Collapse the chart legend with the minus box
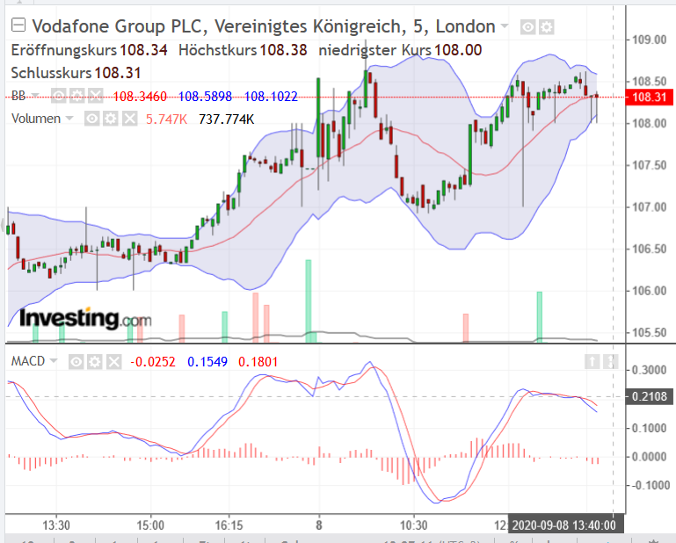Image resolution: width=676 pixels, height=543 pixels. [18, 25]
